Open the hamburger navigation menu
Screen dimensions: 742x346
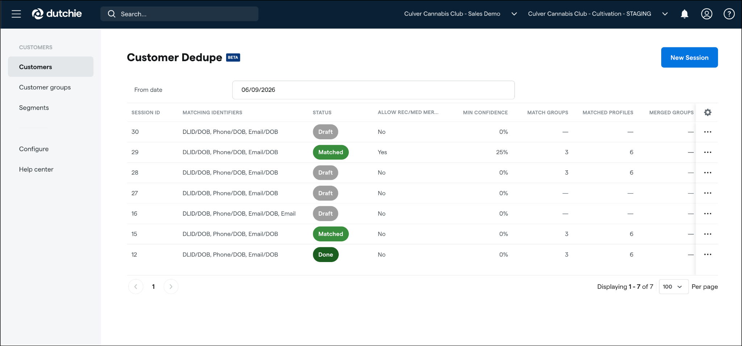[16, 14]
